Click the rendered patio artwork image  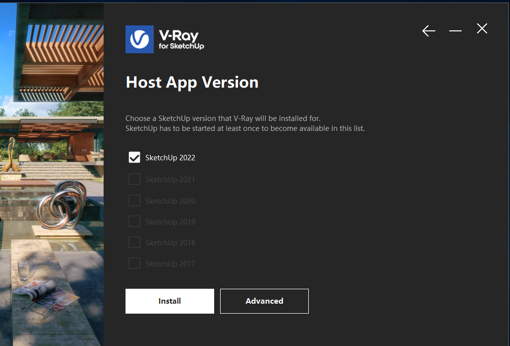point(52,174)
